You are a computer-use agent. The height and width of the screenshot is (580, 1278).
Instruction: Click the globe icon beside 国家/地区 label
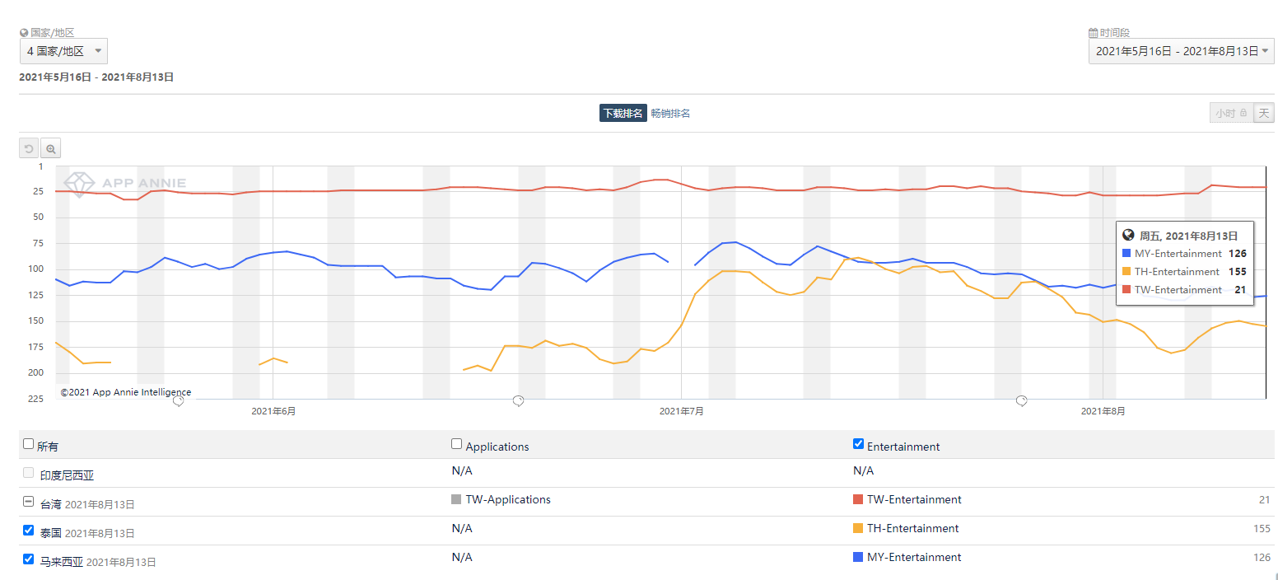(24, 33)
